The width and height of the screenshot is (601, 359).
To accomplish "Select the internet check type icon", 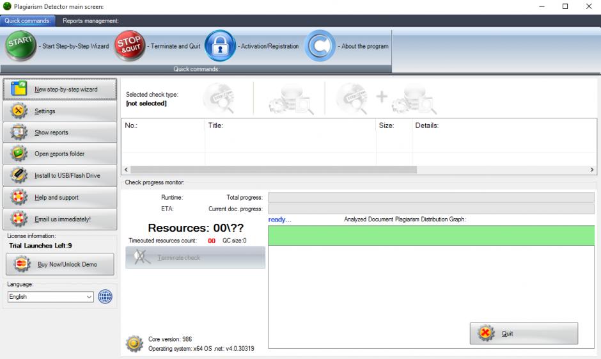I will tap(220, 98).
